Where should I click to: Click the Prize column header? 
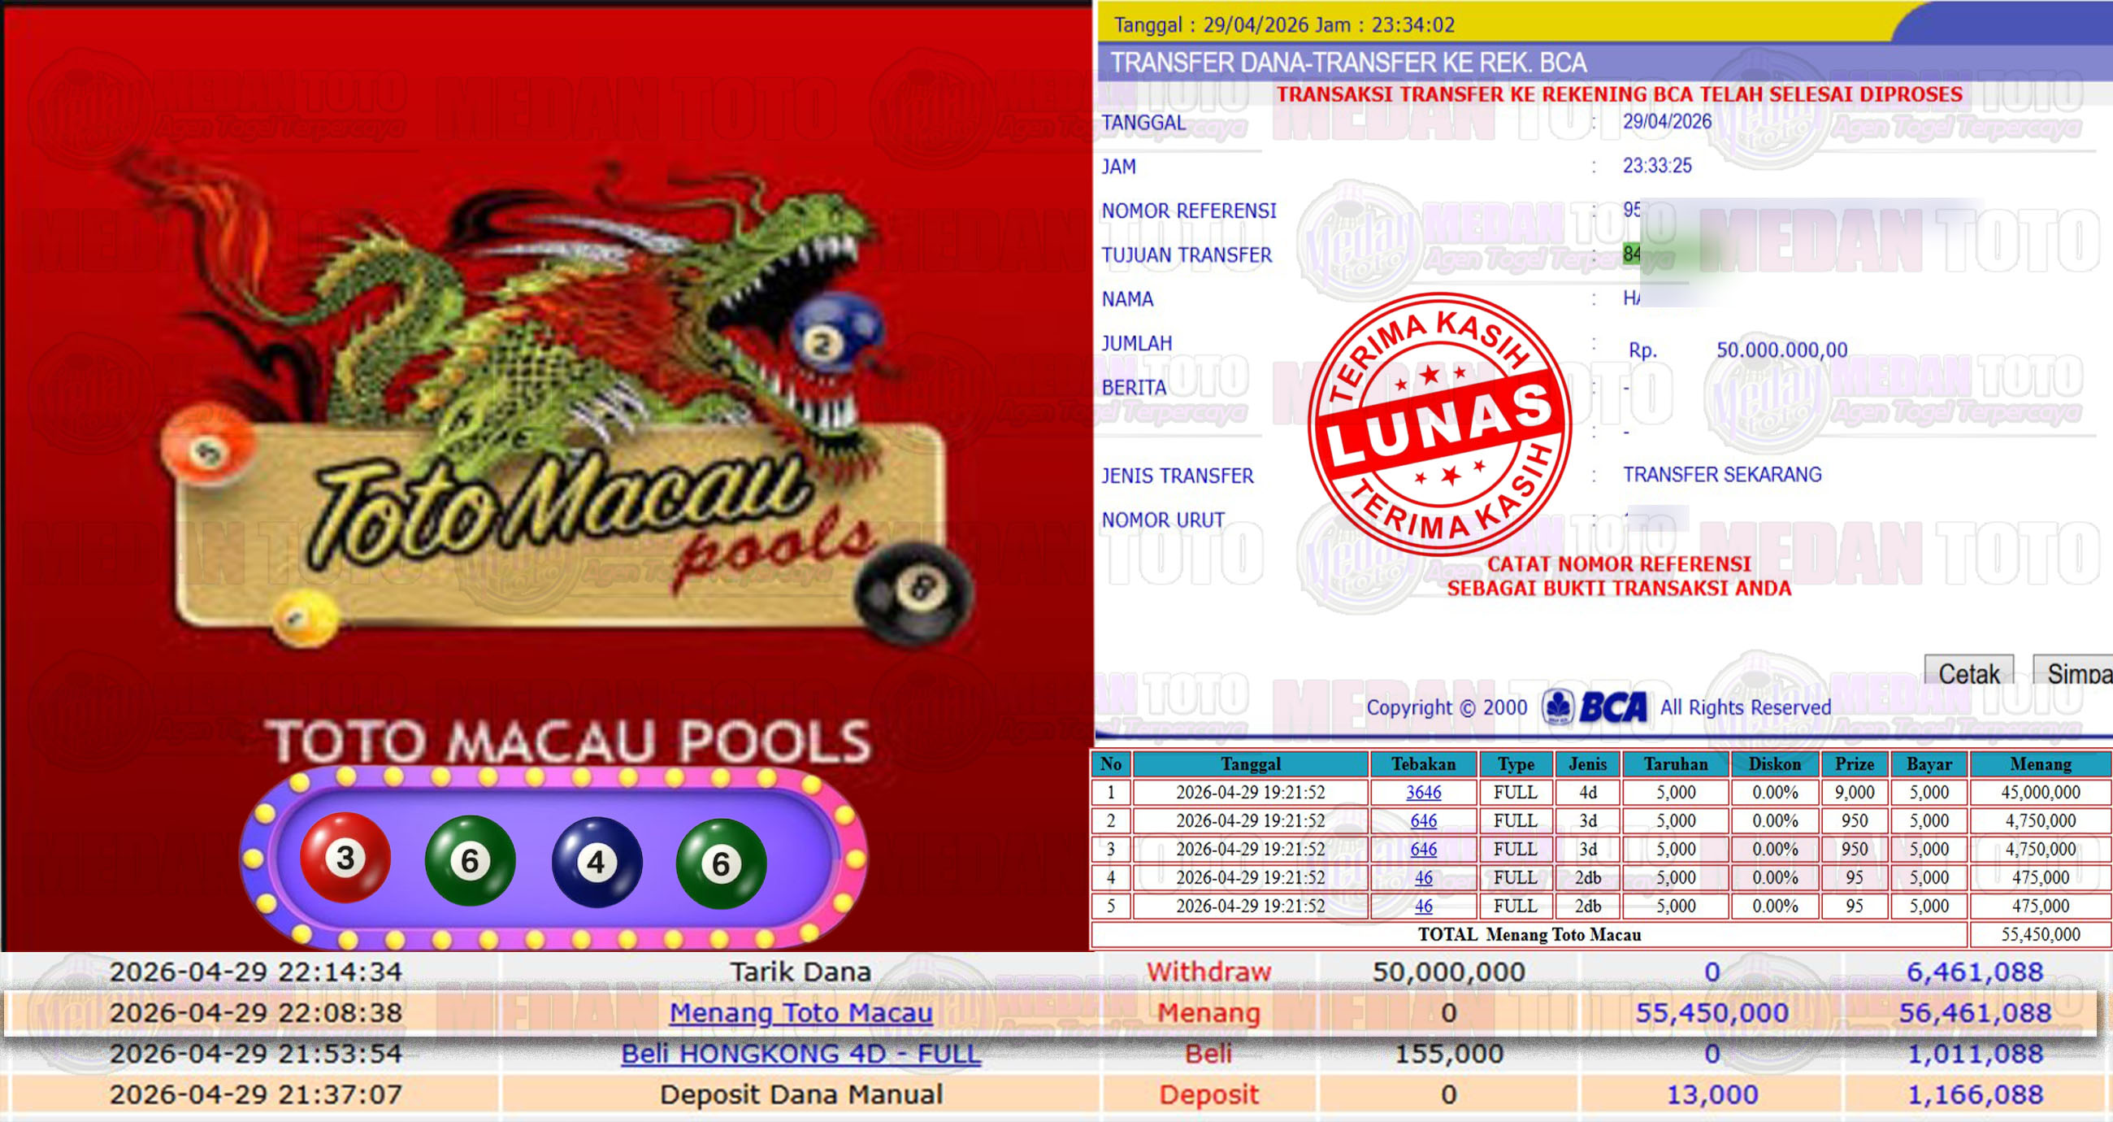(x=1854, y=764)
